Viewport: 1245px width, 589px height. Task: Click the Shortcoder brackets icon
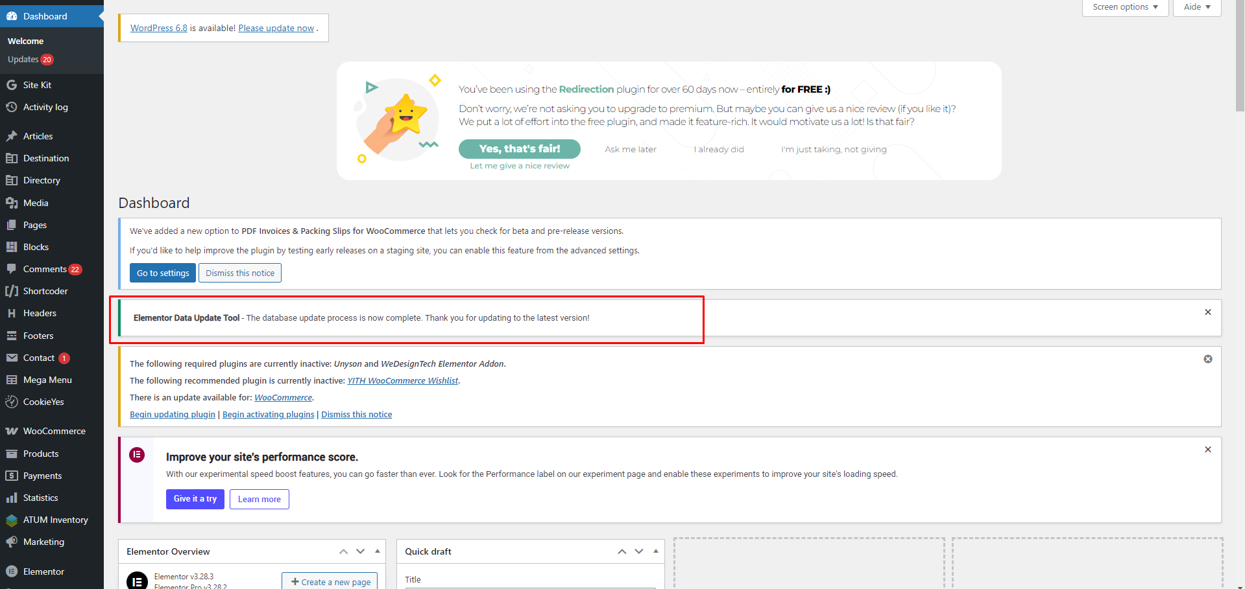coord(12,291)
